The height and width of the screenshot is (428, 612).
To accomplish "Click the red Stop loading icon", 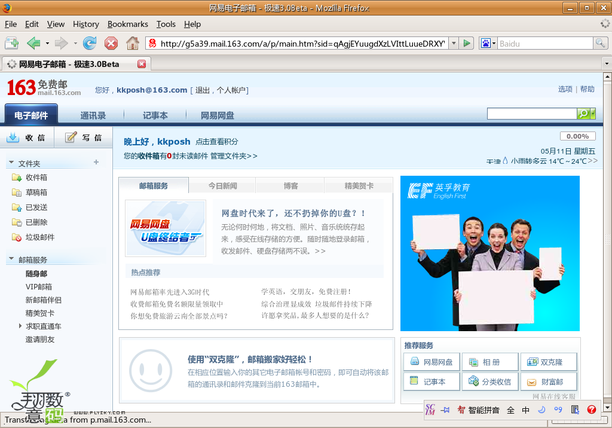I will coord(111,43).
